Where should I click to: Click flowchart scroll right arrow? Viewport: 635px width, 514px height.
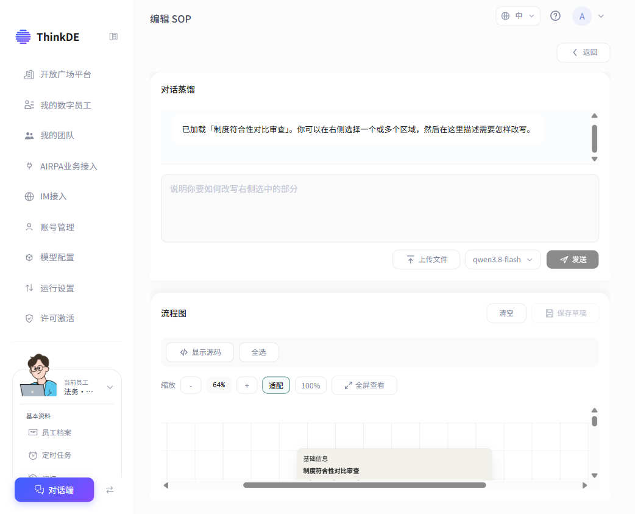pos(584,485)
